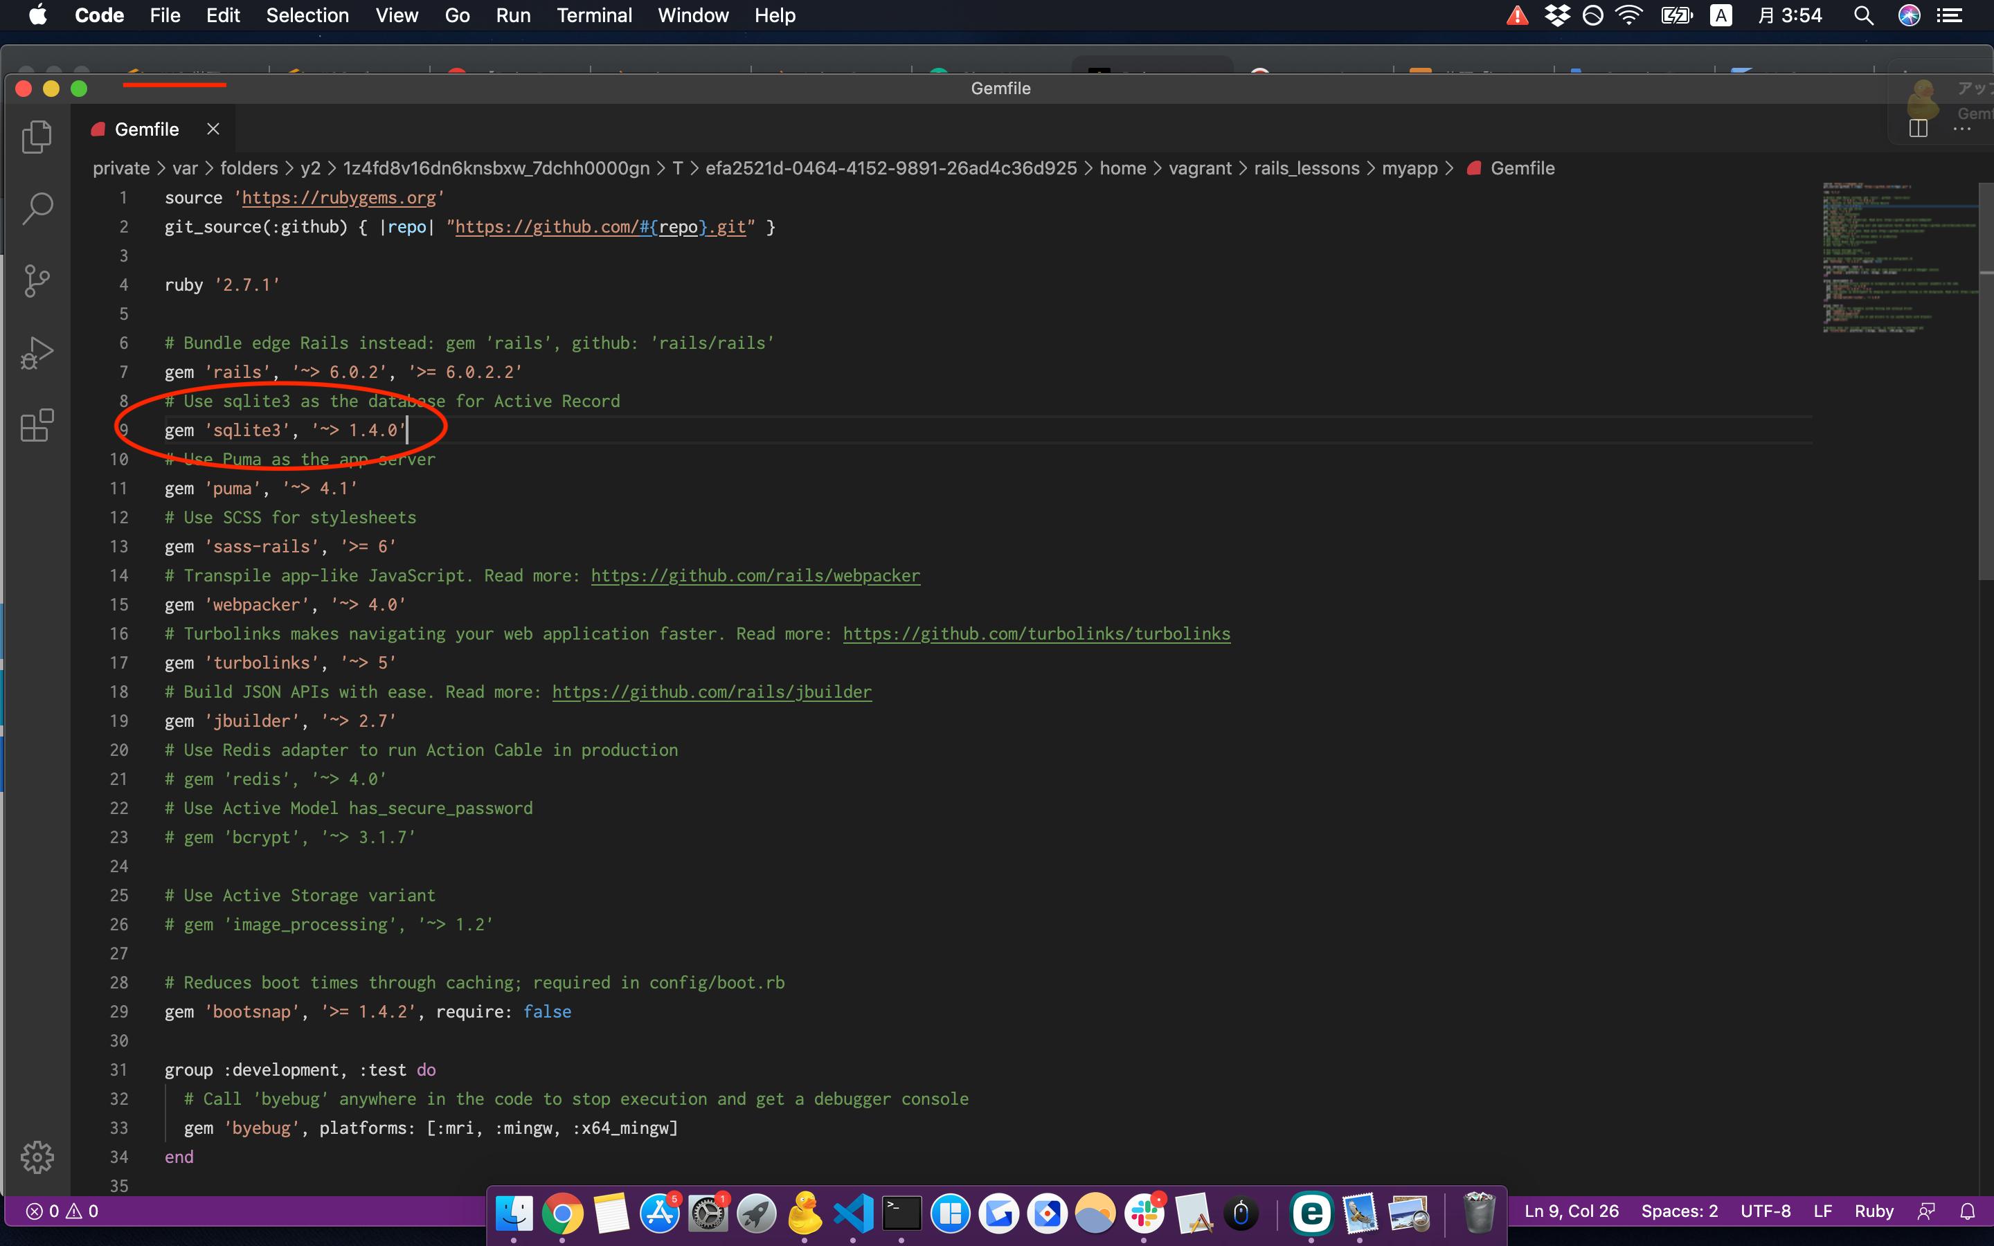Open the Terminal menu
1994x1246 pixels.
coord(594,15)
